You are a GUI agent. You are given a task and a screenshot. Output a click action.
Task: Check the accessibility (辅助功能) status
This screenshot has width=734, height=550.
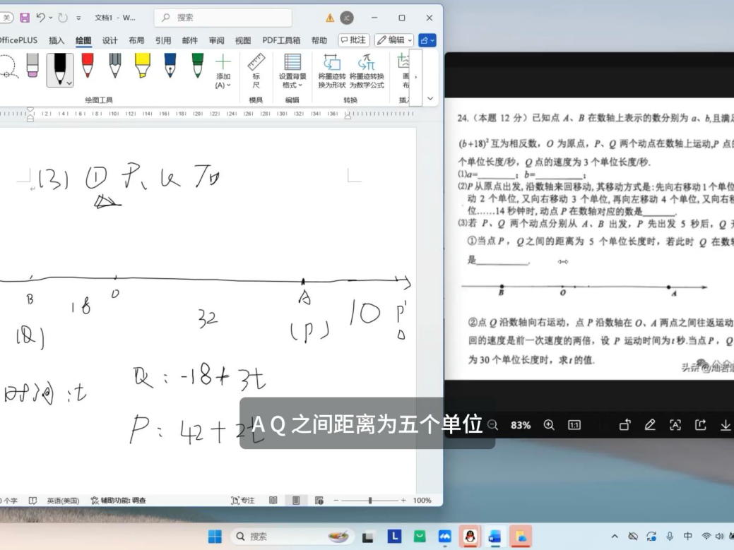[118, 501]
